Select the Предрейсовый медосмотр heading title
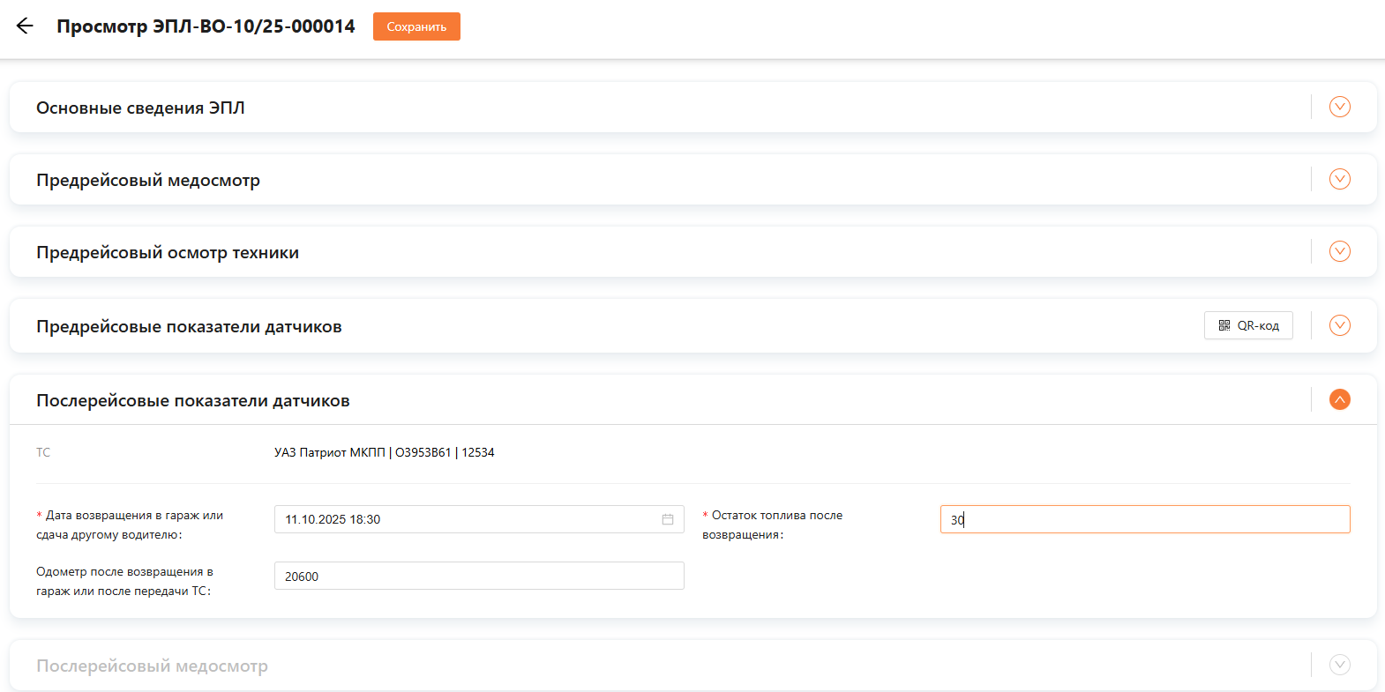1385x692 pixels. [x=148, y=180]
